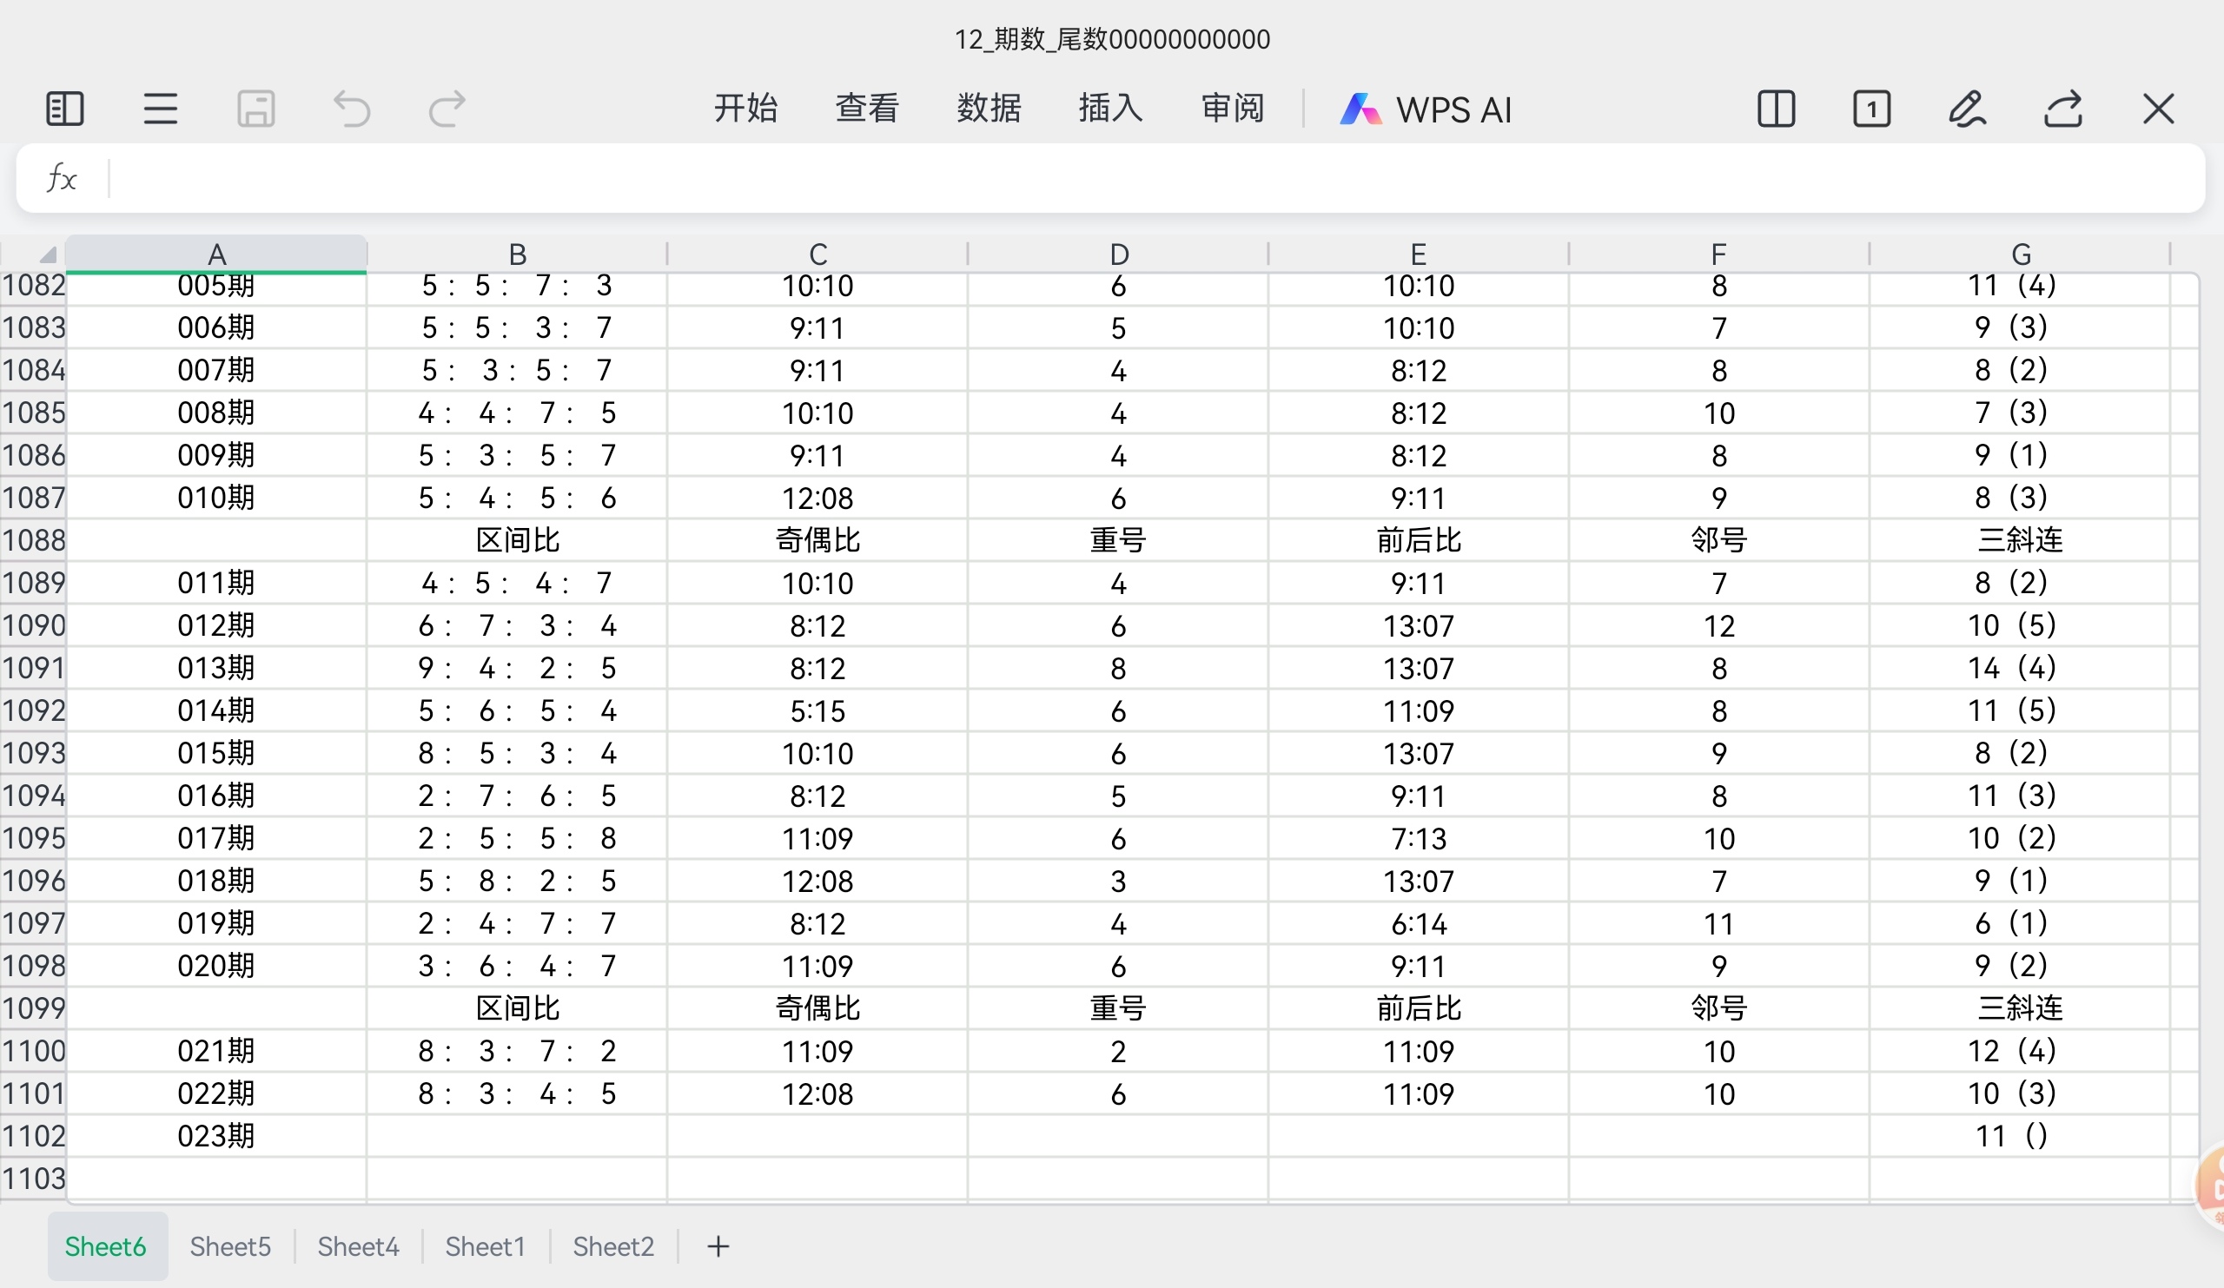Switch to Sheet2 tab
This screenshot has height=1288, width=2224.
pos(613,1246)
